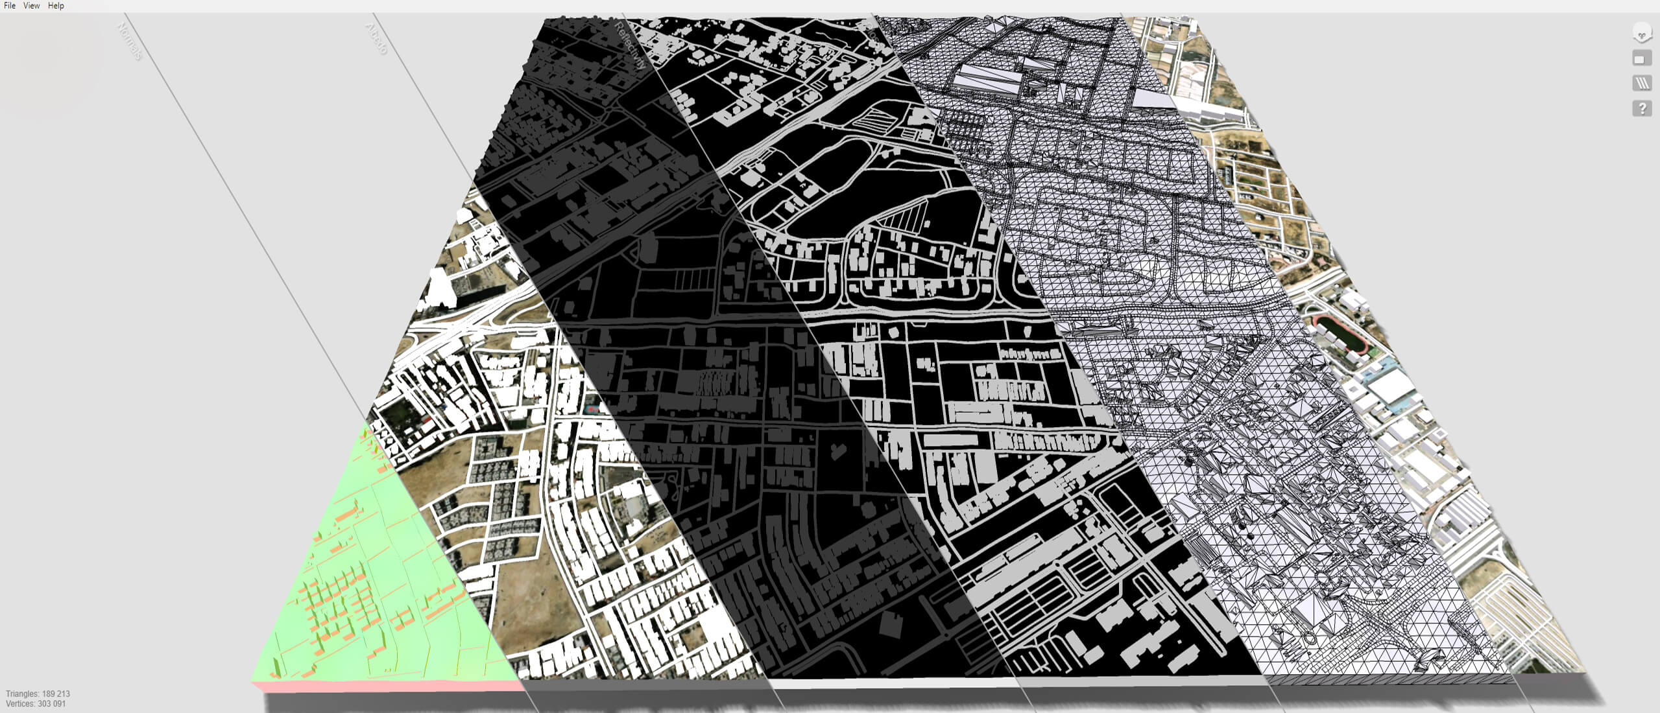Open the View menu
The height and width of the screenshot is (713, 1660).
tap(31, 6)
